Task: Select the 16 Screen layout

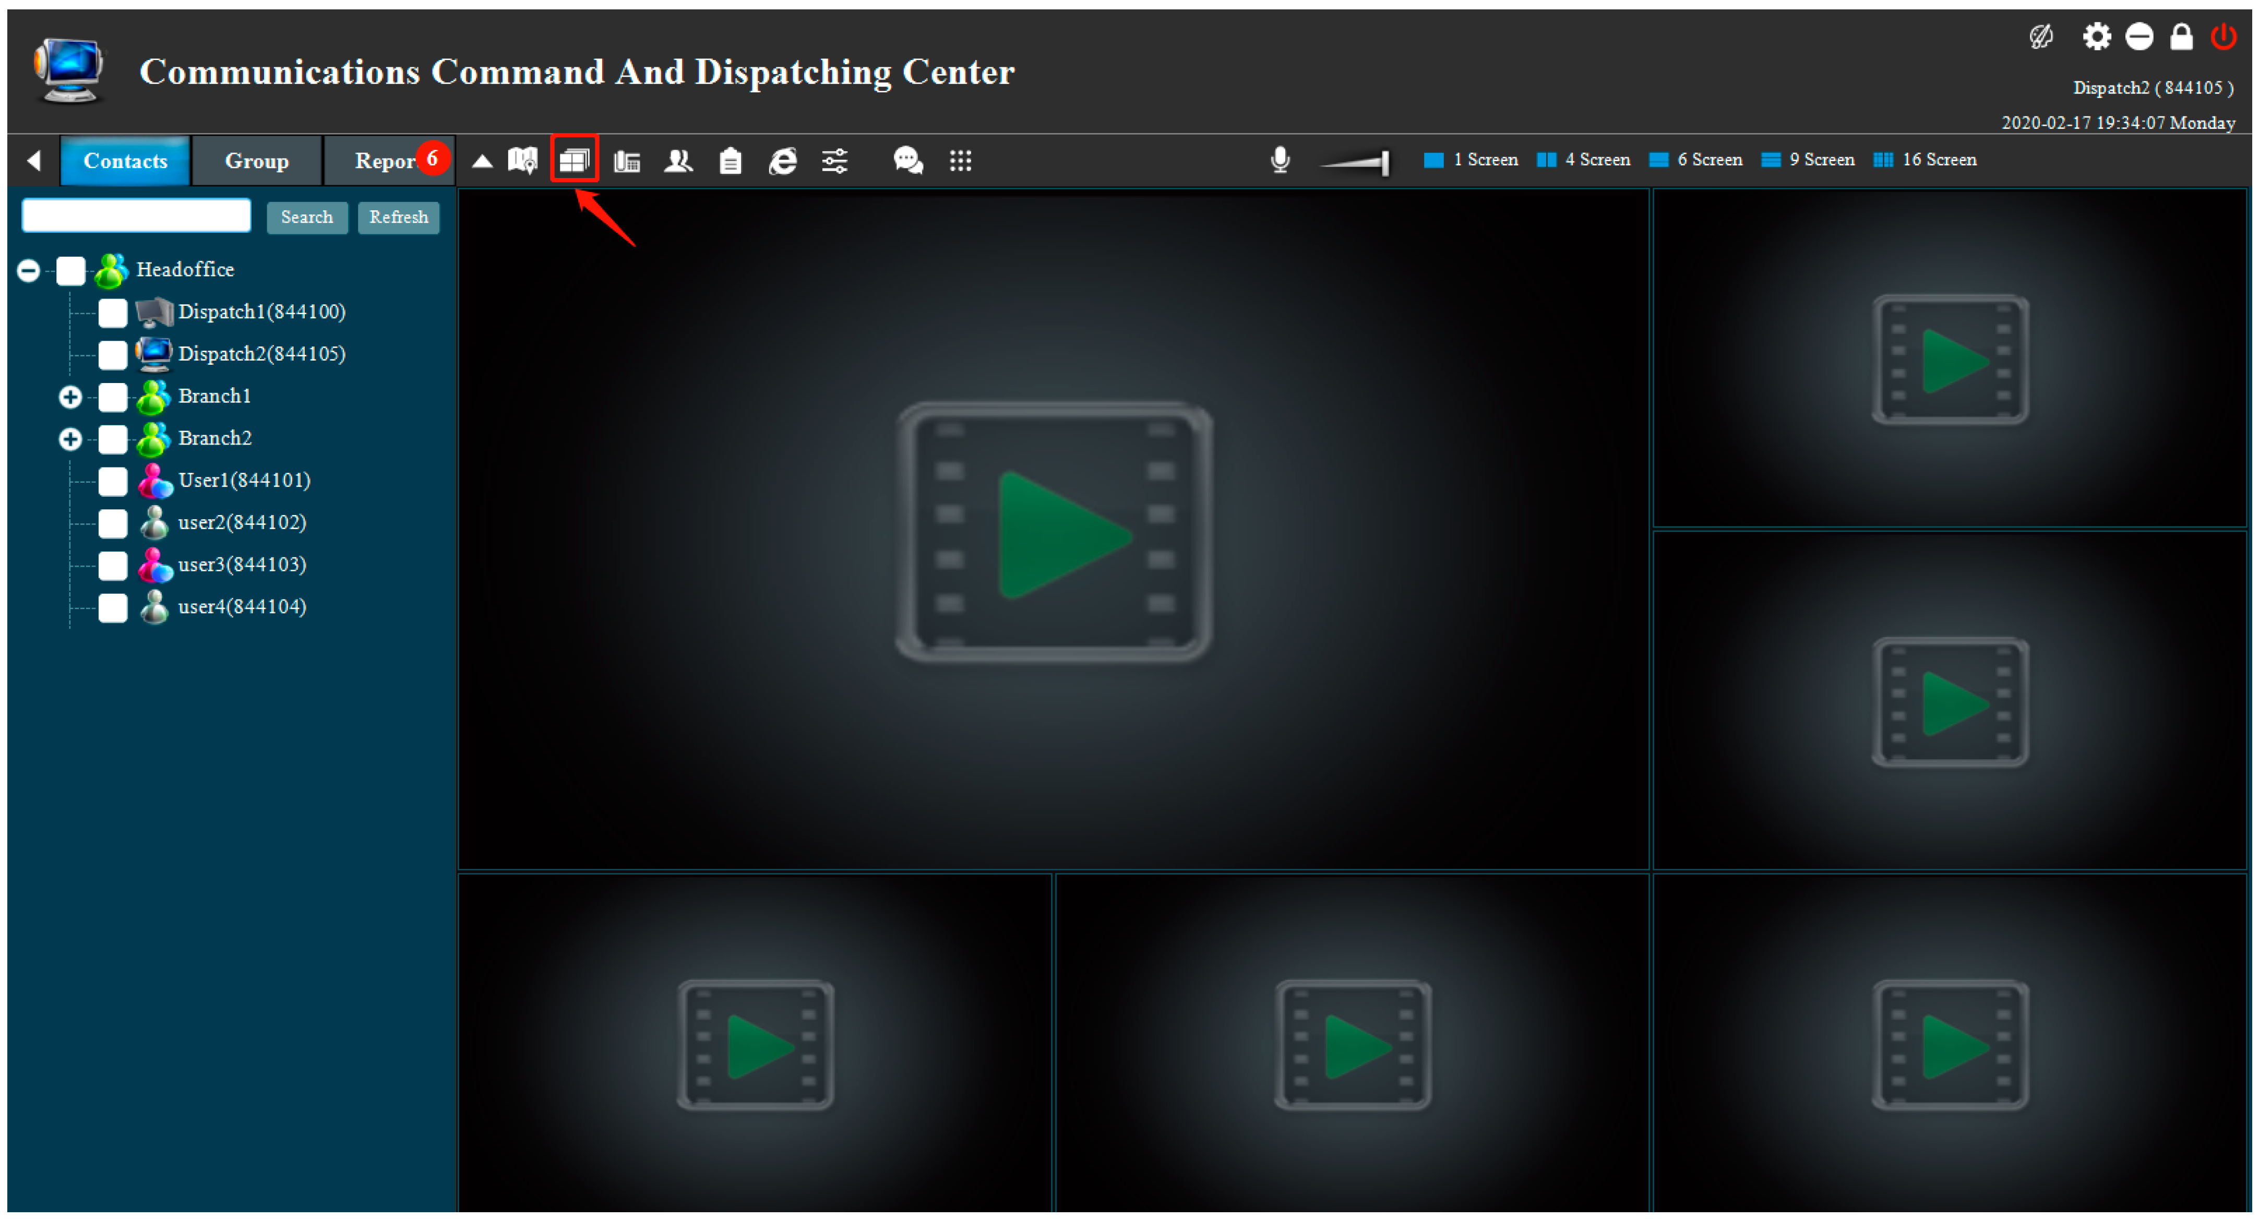Action: (x=1924, y=160)
